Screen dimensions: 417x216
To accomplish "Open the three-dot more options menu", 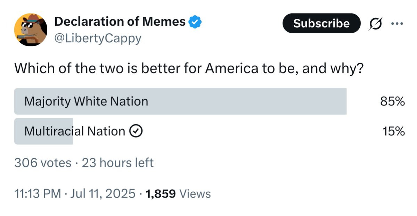I will click(396, 24).
